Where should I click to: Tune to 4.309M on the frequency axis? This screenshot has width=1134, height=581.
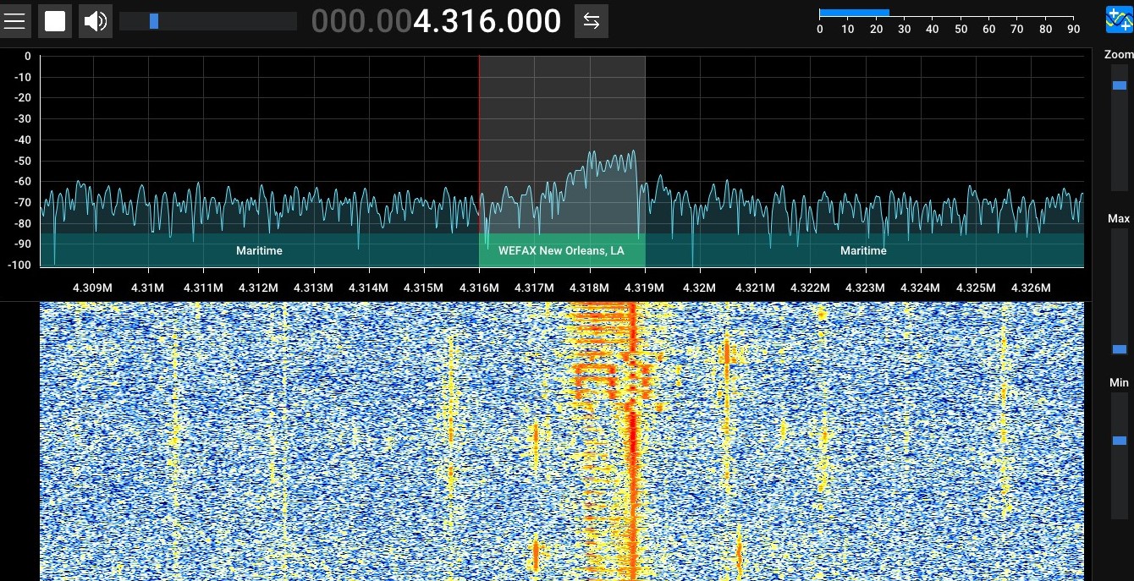(x=93, y=288)
